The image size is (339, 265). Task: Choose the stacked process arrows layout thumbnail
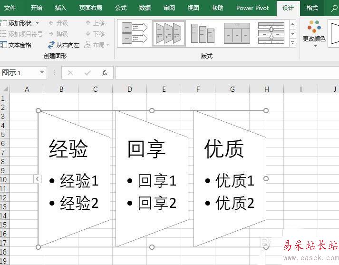[271, 33]
